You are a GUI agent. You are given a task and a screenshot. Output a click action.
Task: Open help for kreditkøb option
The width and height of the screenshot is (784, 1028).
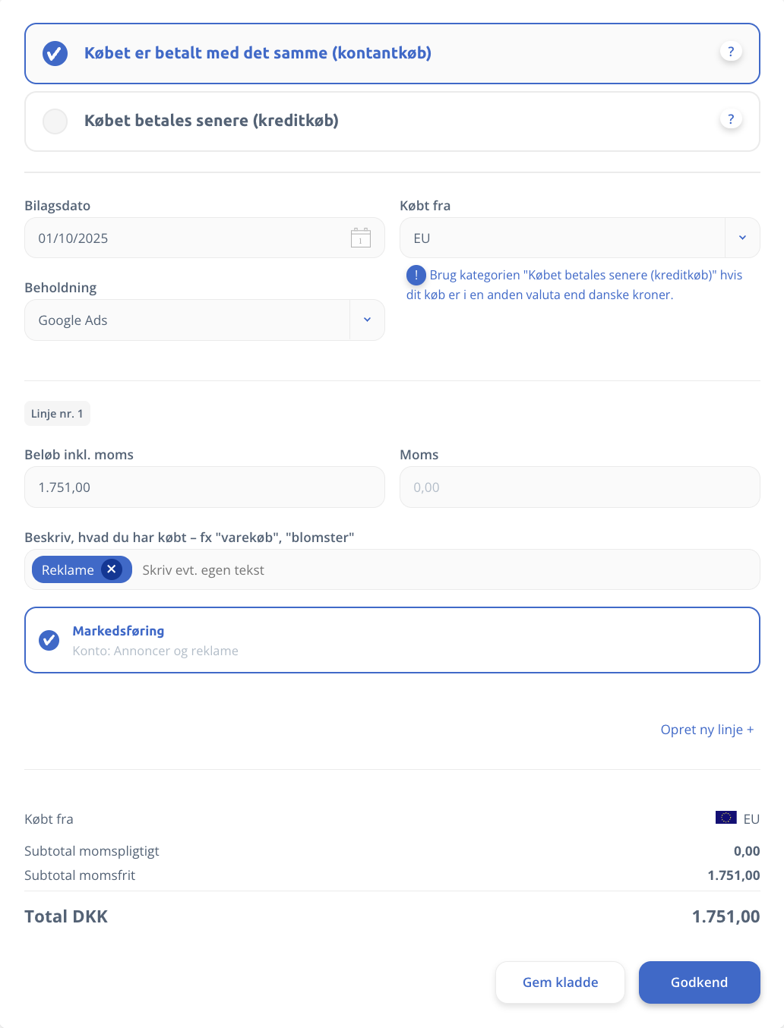pos(730,119)
